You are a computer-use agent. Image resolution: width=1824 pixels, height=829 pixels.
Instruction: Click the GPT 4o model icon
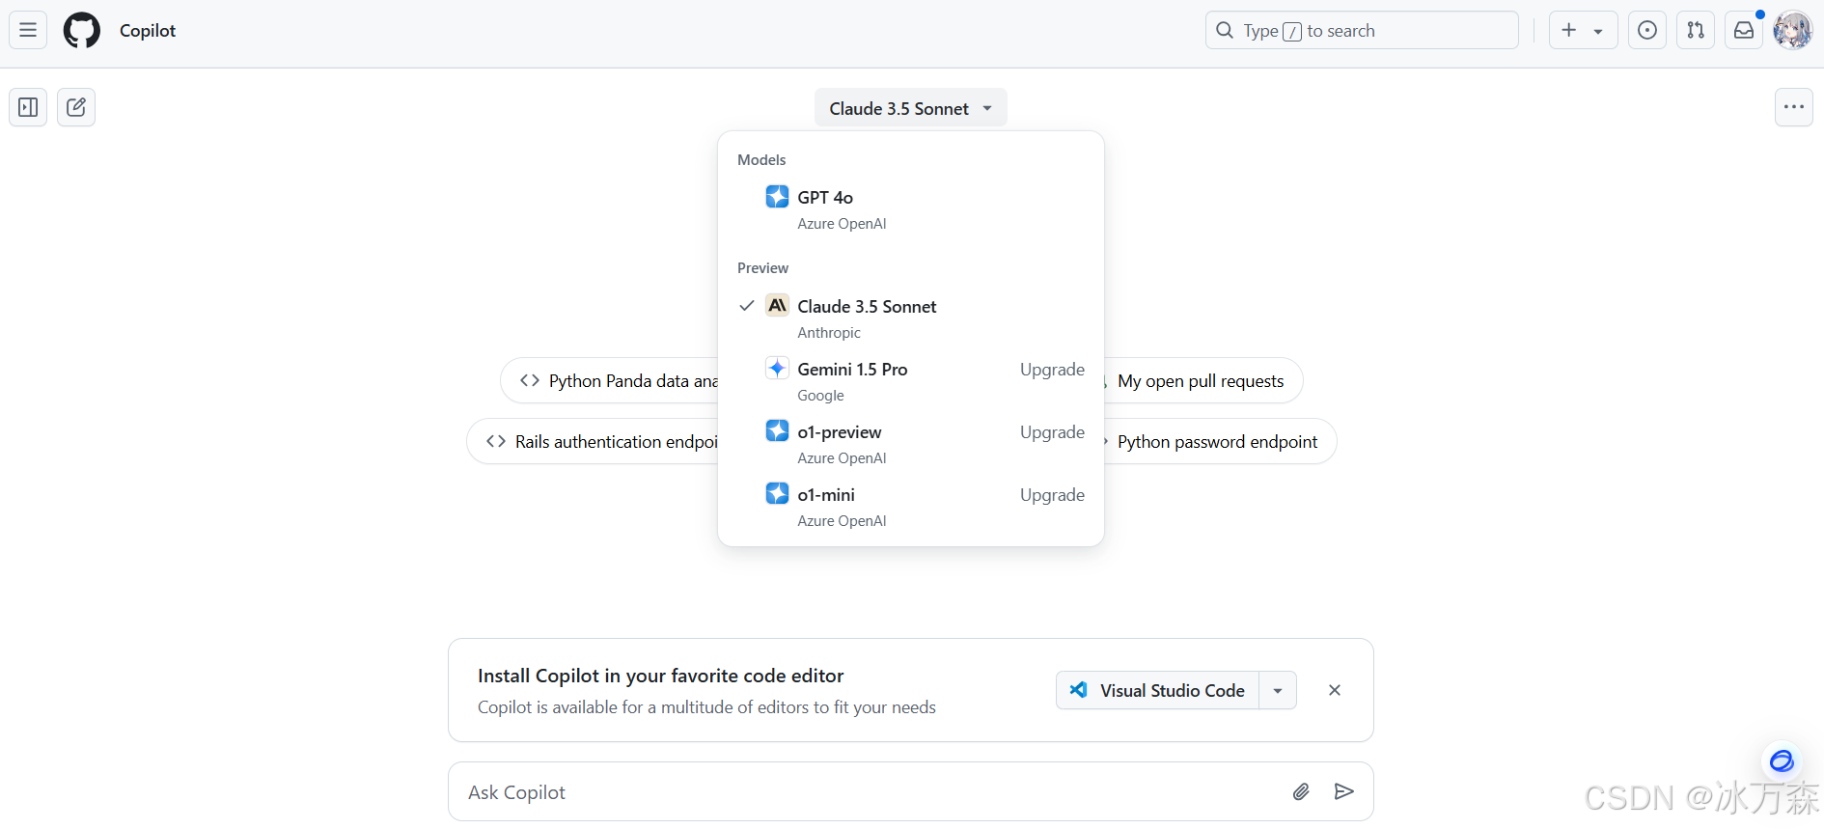[x=777, y=197]
